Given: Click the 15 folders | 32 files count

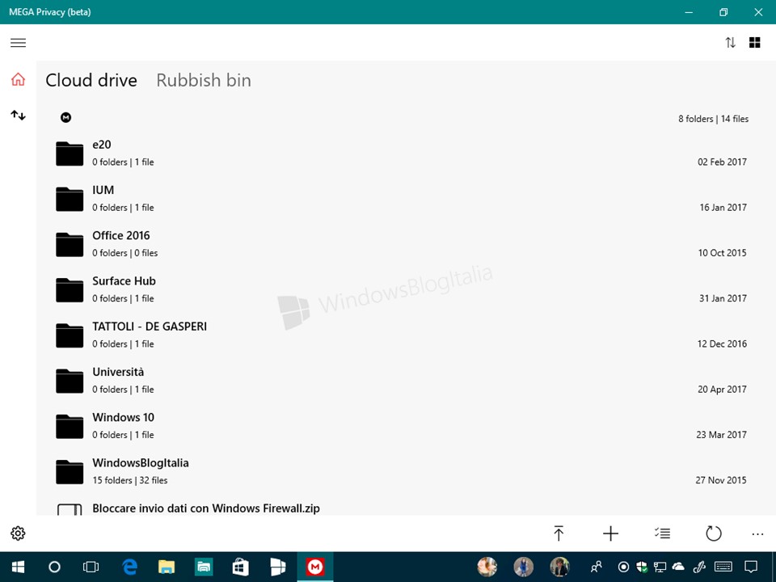Looking at the screenshot, I should [129, 480].
